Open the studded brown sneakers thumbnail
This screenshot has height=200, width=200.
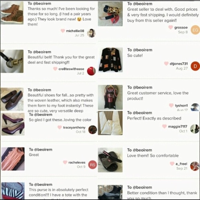pyautogui.click(x=12, y=13)
